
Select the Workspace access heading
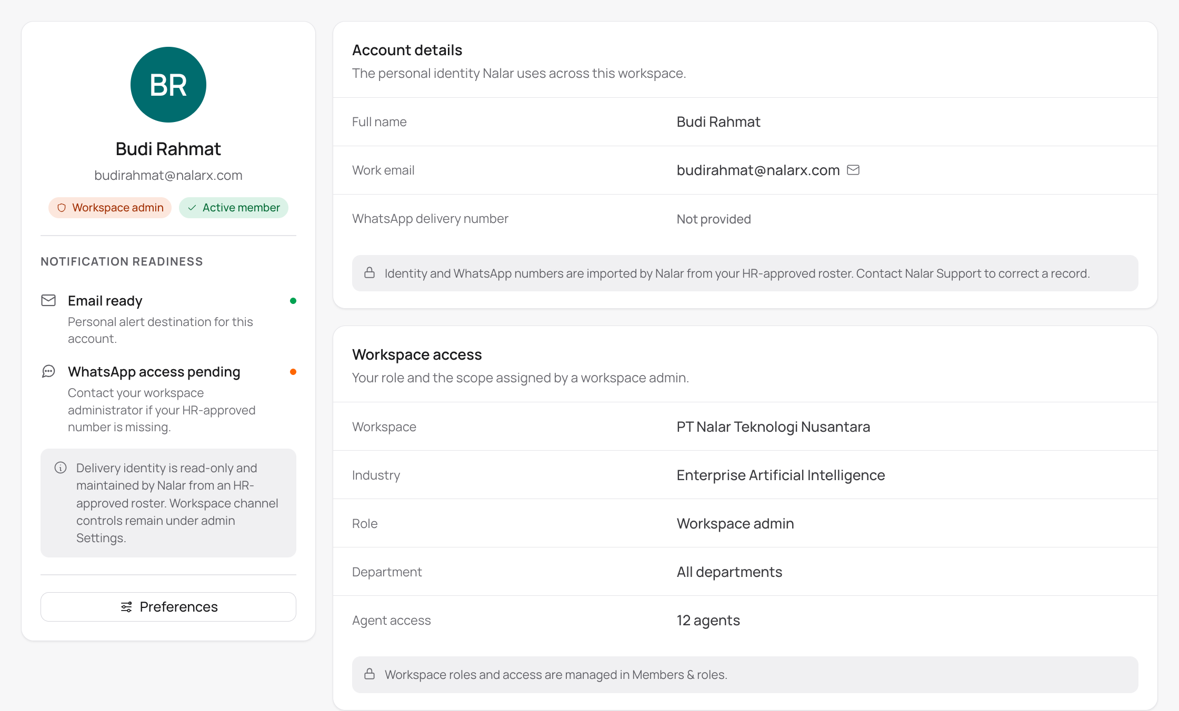[x=417, y=354]
